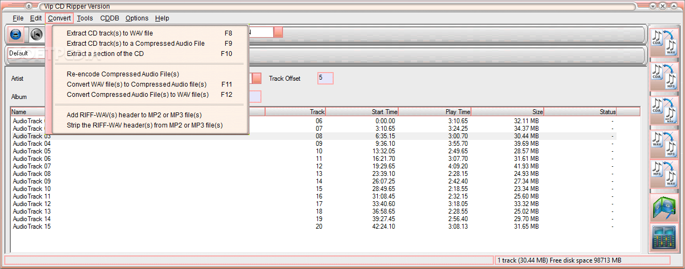This screenshot has width=685, height=269.
Task: Click the MP3 to WAV conversion icon
Action: pos(663,174)
